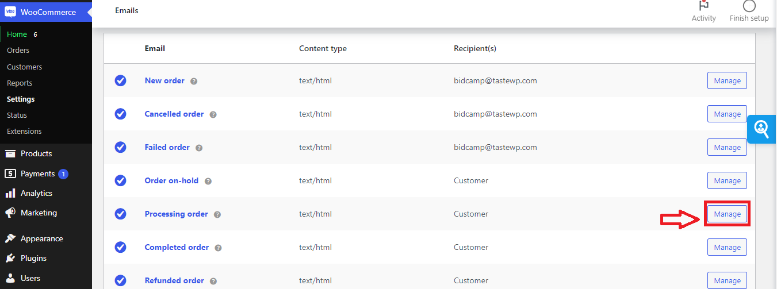Viewport: 777px width, 289px height.
Task: Open the Completed order email link
Action: pos(177,247)
